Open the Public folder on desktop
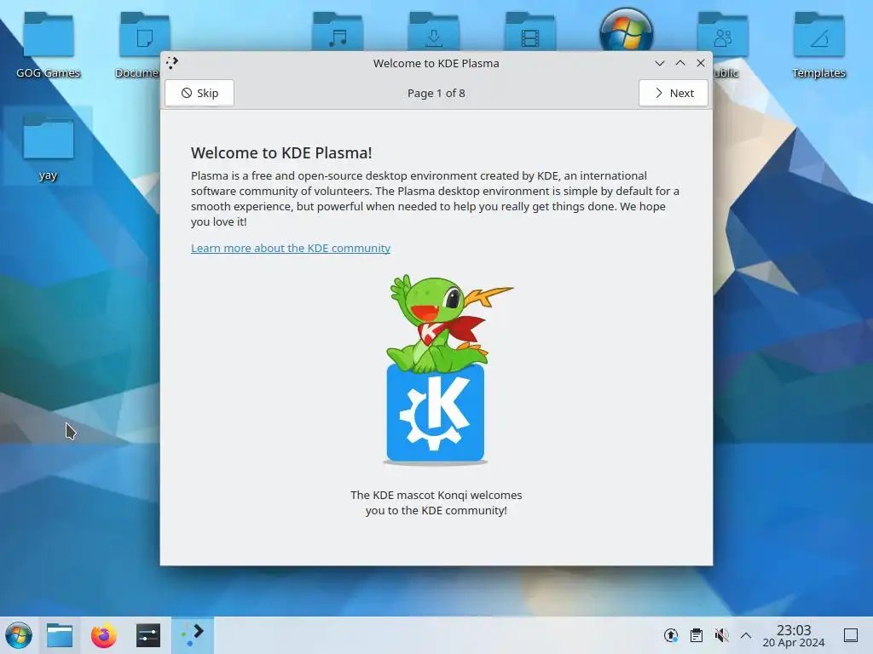This screenshot has width=873, height=654. [723, 33]
